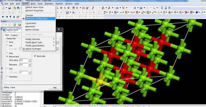Click the blue sphere module icon

pos(197,12)
